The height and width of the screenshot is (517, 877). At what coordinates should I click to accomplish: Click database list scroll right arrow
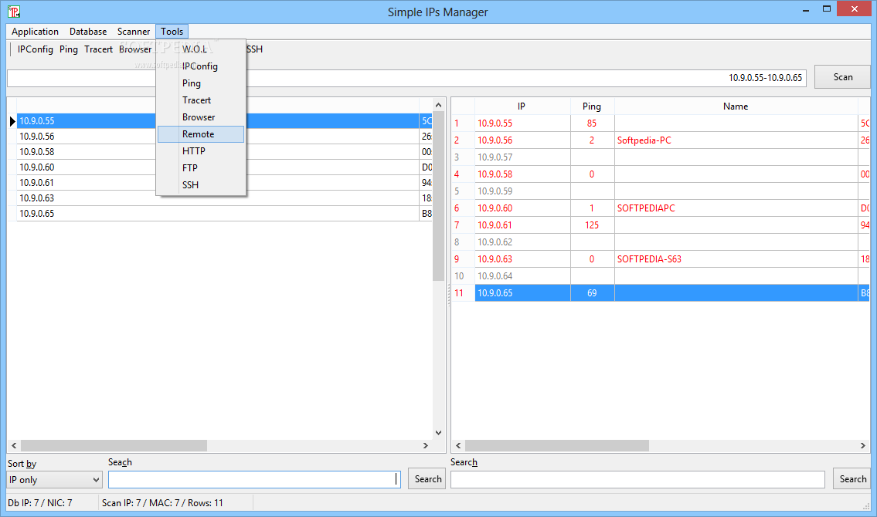click(x=426, y=445)
